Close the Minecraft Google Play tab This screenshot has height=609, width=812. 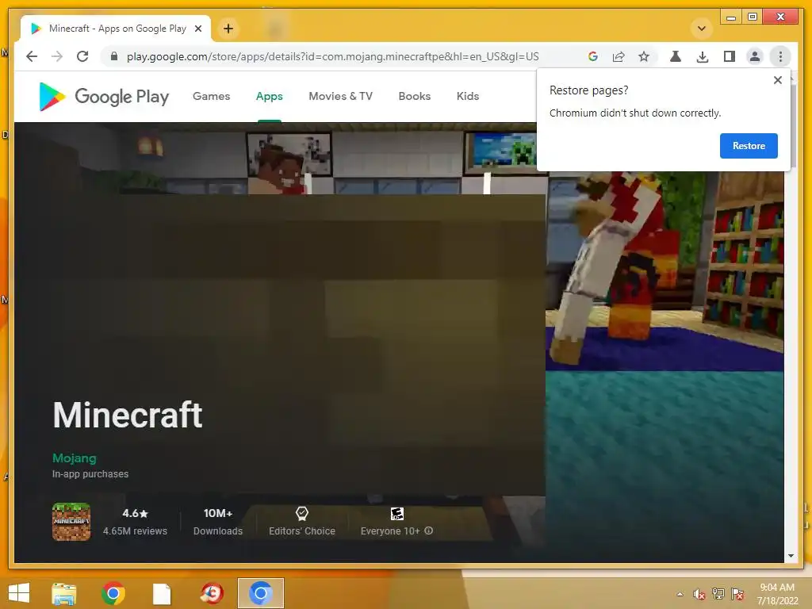point(197,29)
